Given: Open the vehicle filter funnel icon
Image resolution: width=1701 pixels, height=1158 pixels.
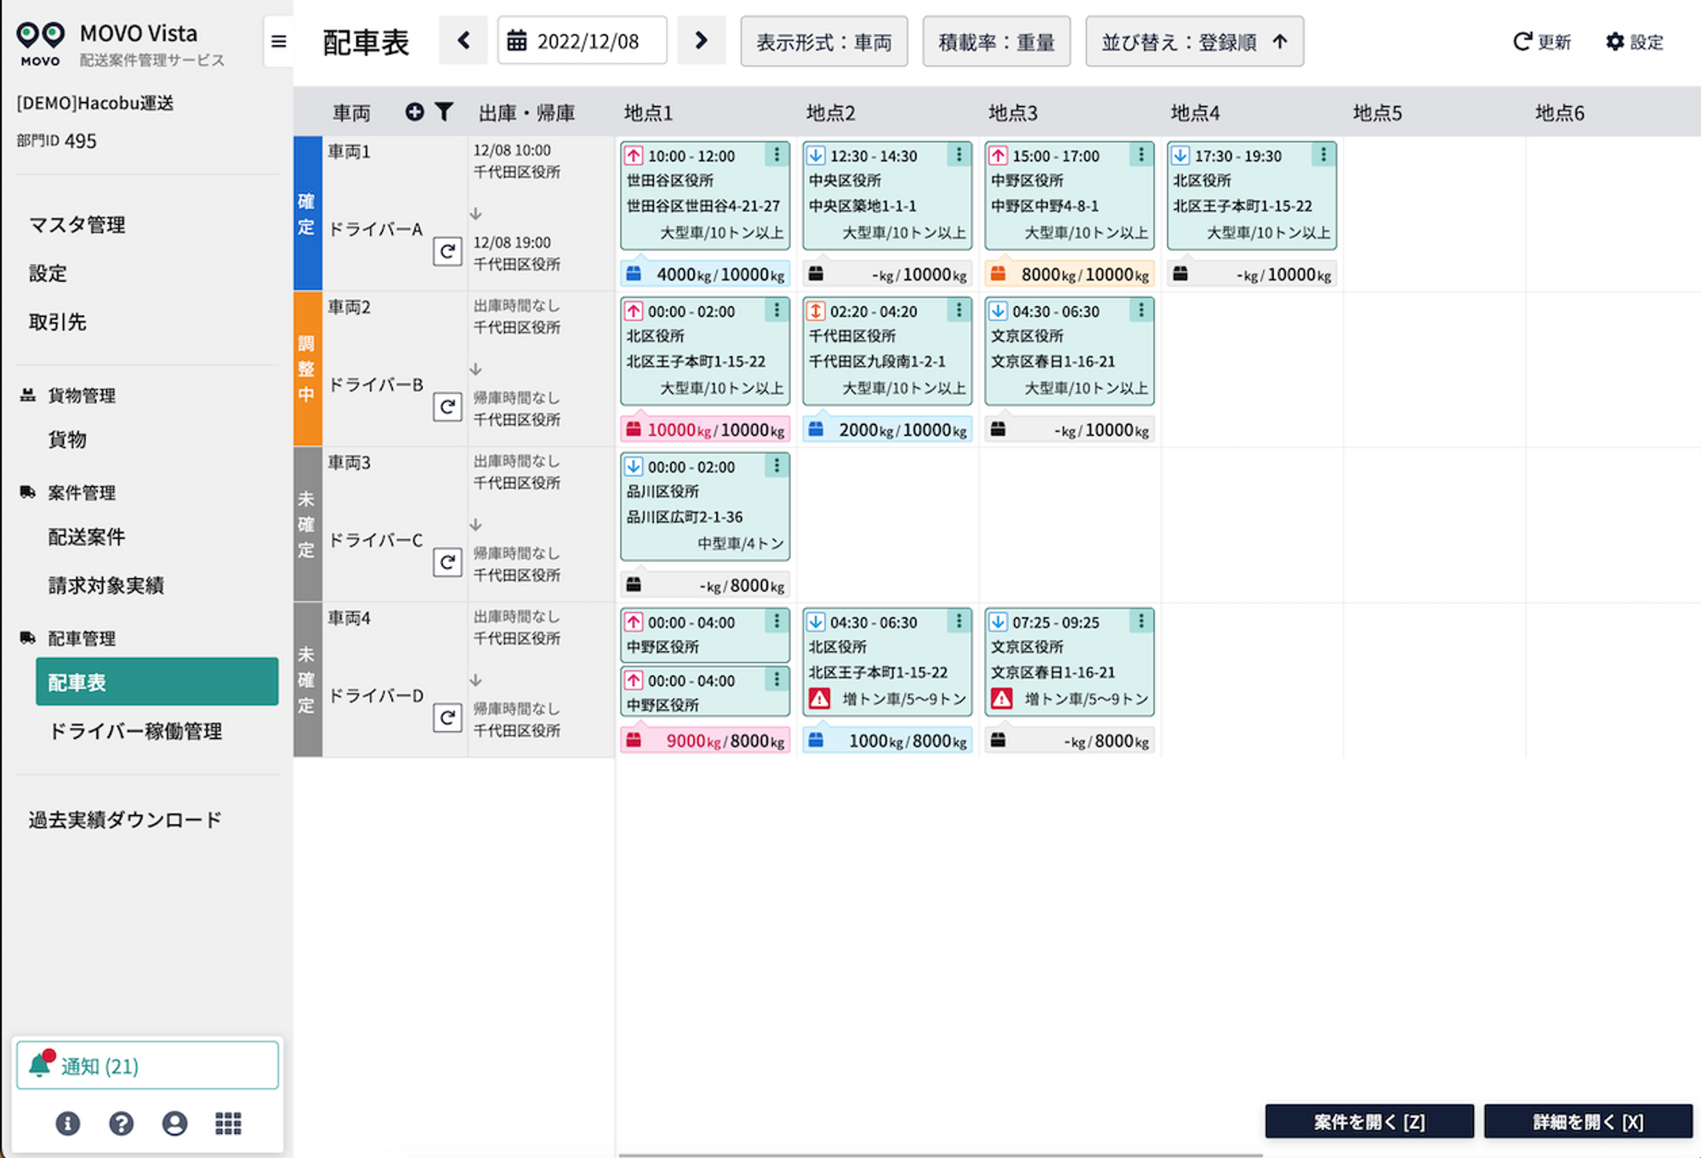Looking at the screenshot, I should click(x=444, y=112).
